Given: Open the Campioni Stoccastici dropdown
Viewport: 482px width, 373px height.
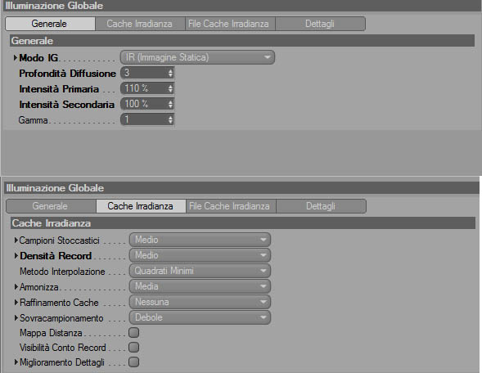Looking at the screenshot, I should click(x=200, y=240).
